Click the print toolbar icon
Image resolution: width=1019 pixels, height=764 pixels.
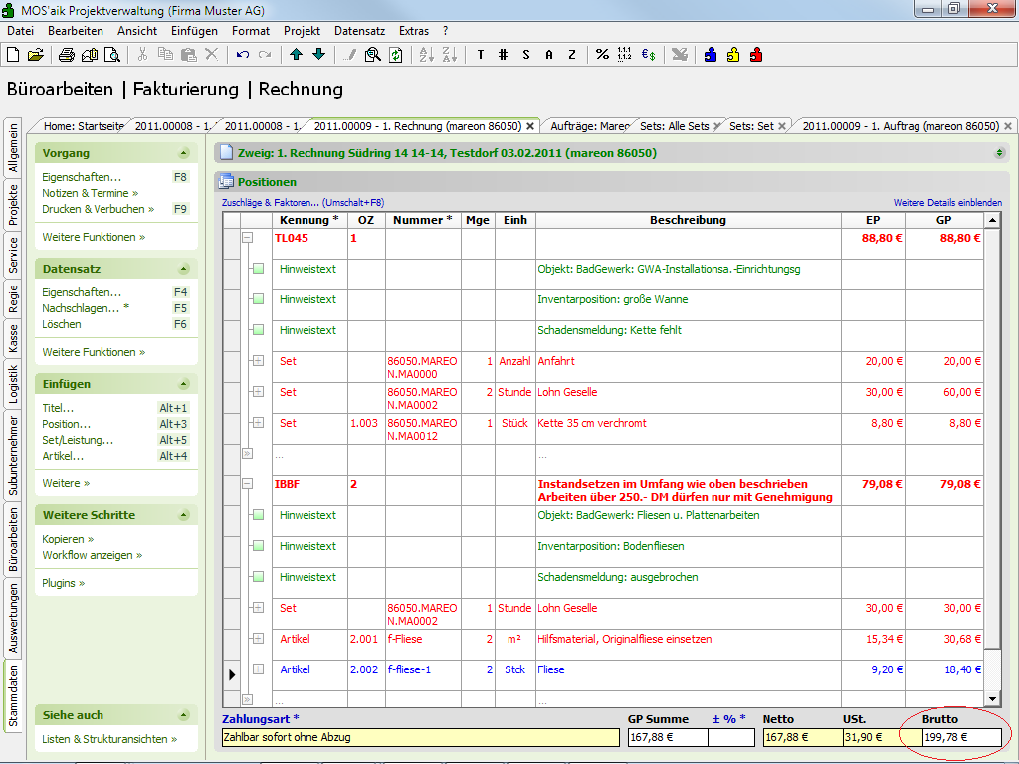coord(68,55)
